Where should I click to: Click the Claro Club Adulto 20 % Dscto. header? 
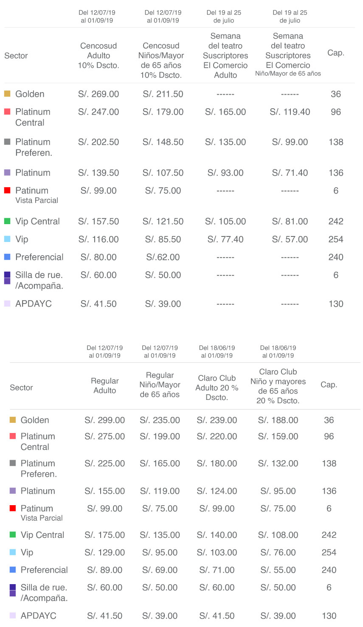pos(217,388)
